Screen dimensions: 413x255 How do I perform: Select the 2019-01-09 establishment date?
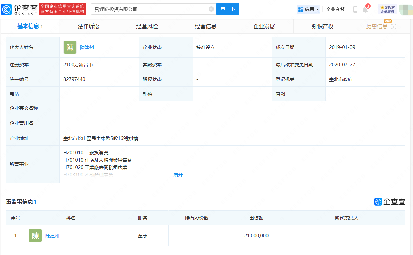(342, 47)
